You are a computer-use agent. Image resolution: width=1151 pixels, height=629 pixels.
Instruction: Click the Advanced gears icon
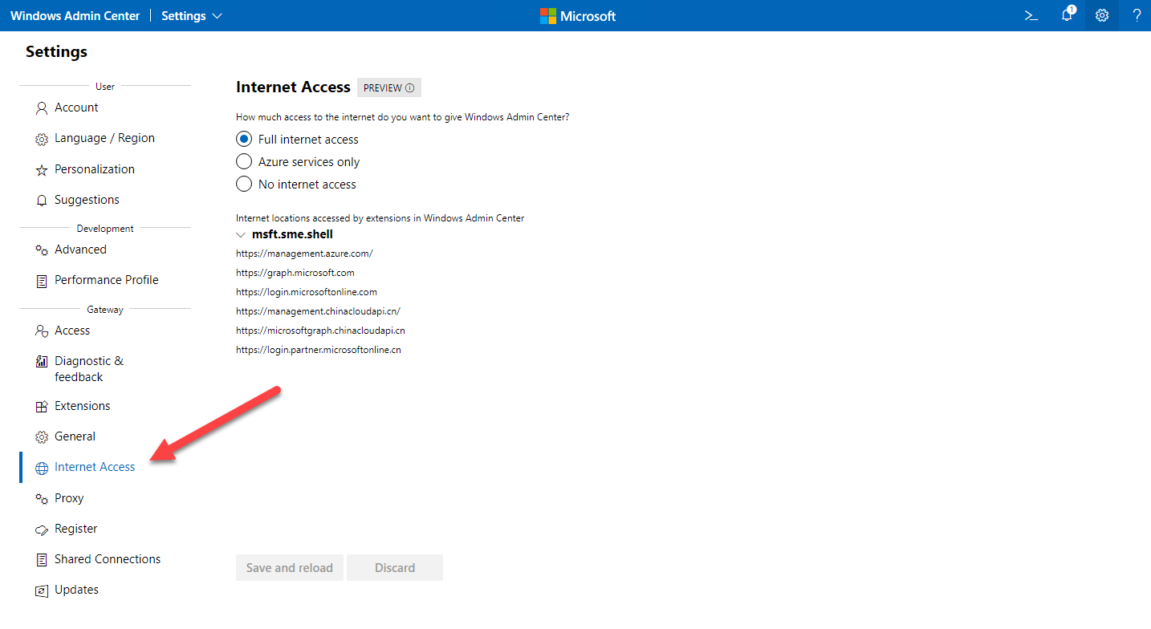[42, 250]
